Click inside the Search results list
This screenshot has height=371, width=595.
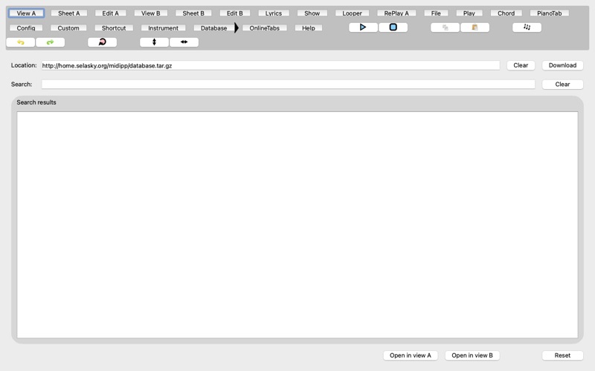tap(297, 225)
